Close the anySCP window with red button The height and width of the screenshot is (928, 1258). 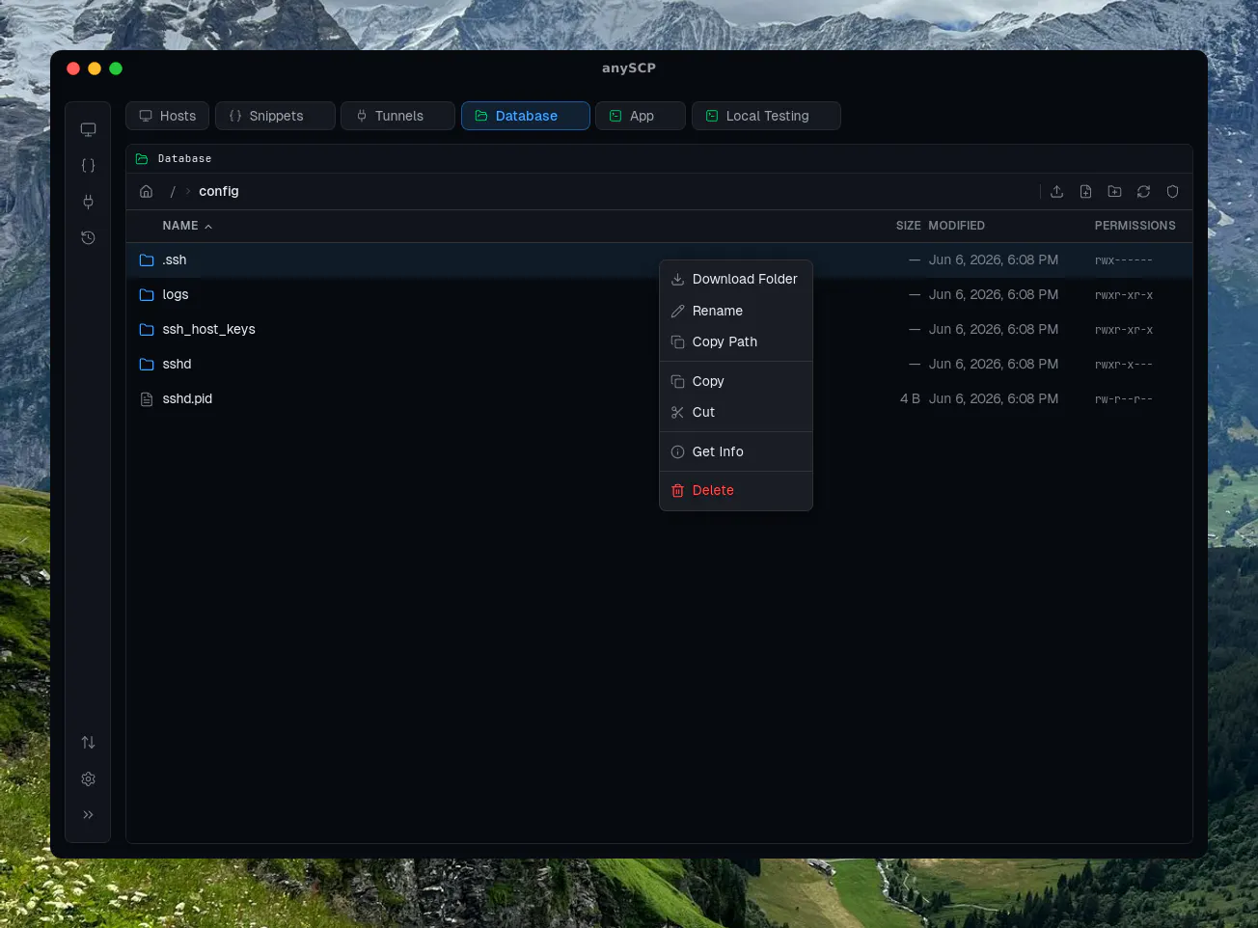point(73,68)
